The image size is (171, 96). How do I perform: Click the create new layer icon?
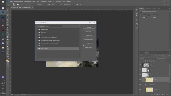[165, 94]
